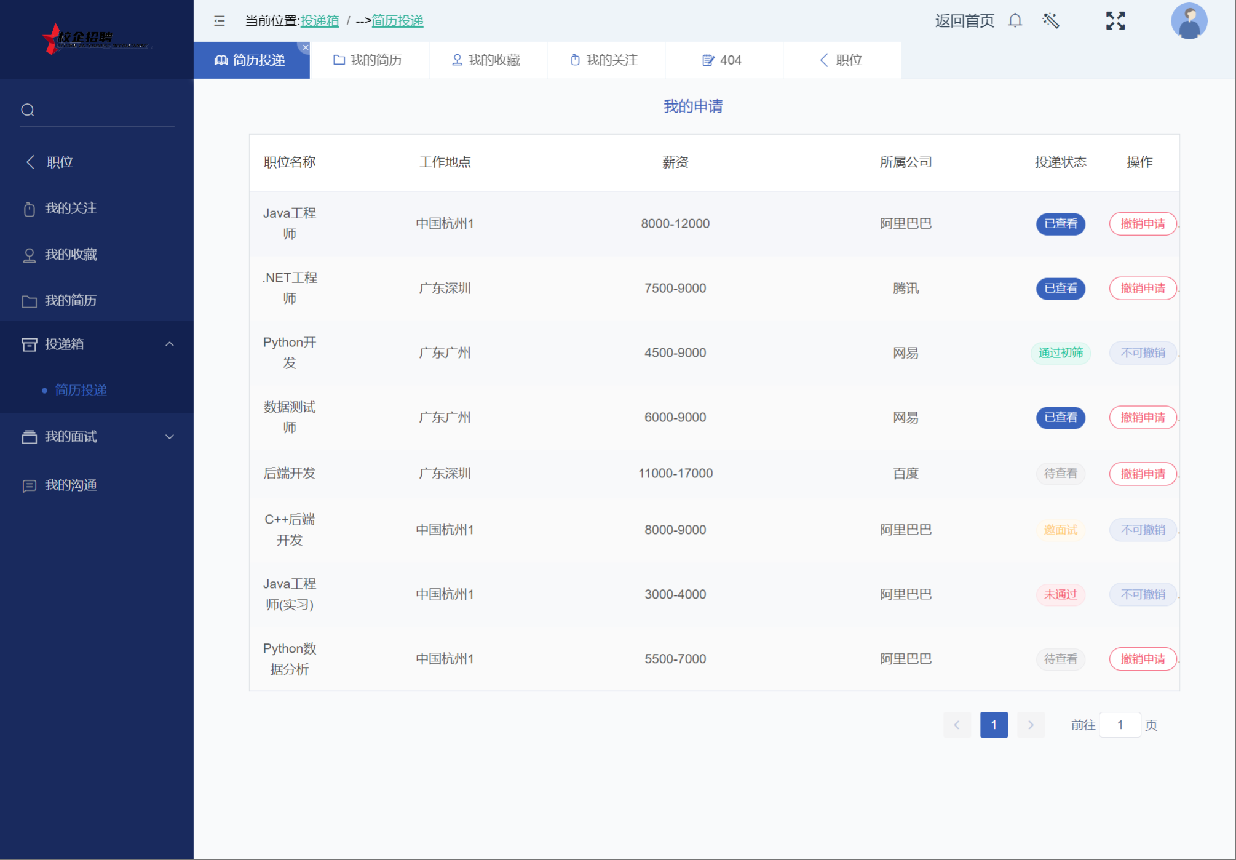Click 返回首页 link in header

[x=964, y=21]
